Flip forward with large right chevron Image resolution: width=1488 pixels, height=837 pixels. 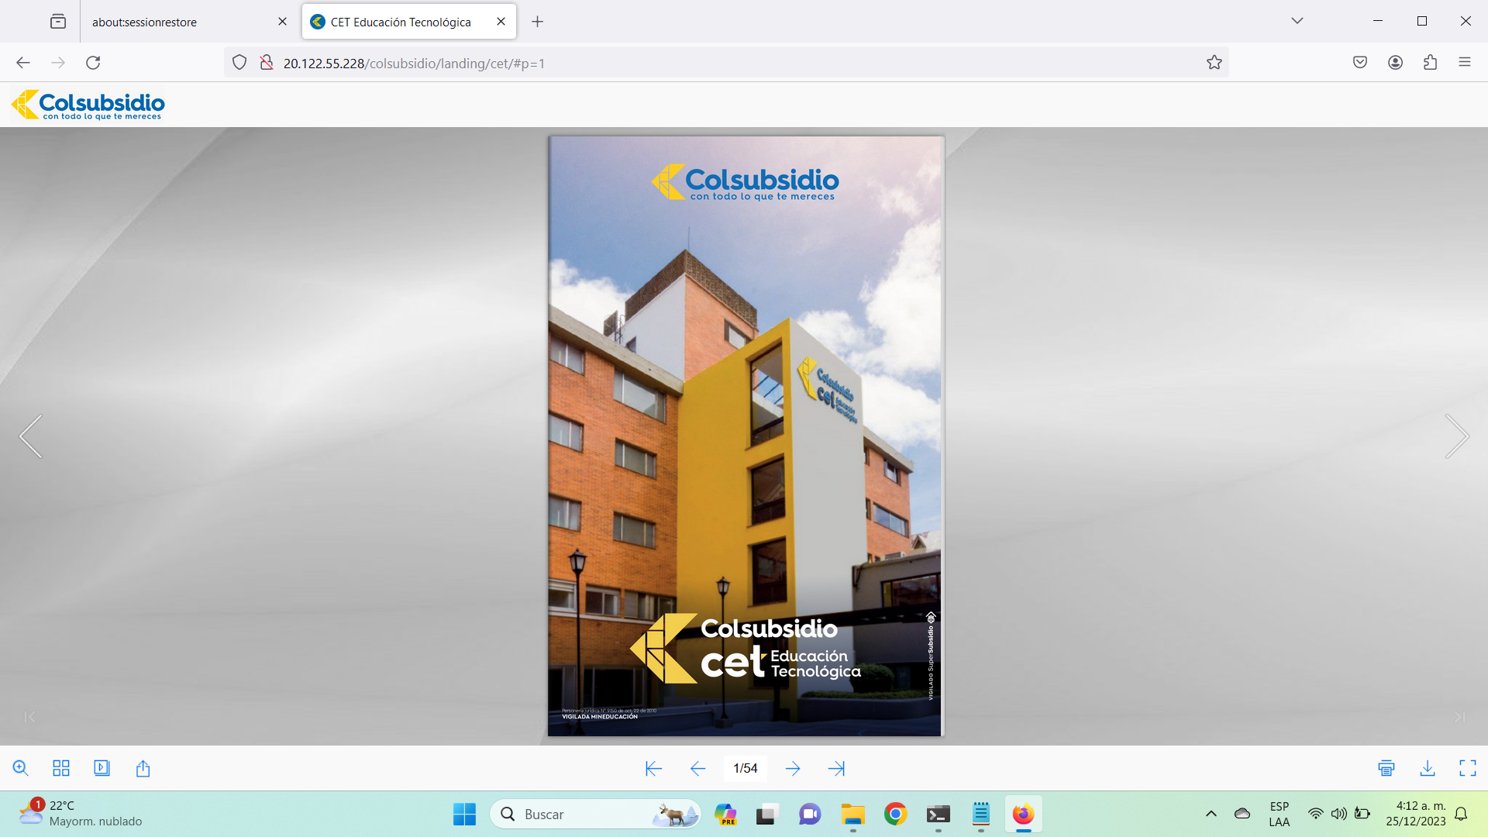[x=1456, y=436]
